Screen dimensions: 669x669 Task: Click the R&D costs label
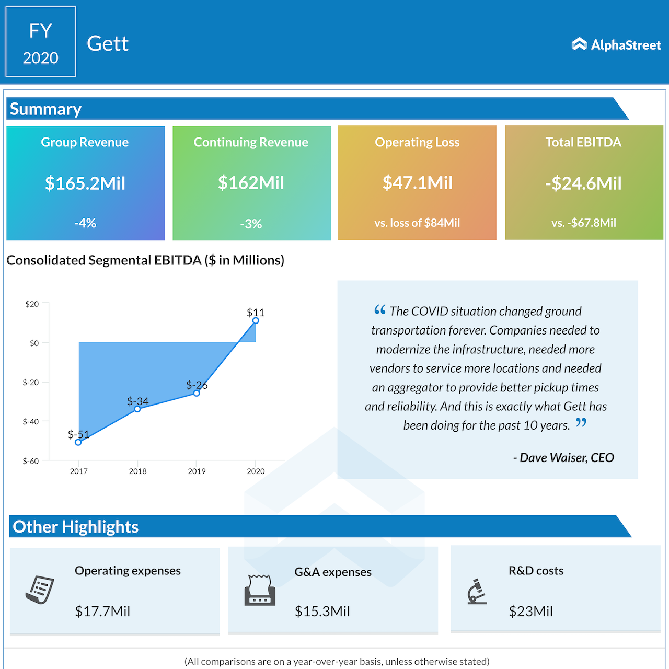pyautogui.click(x=536, y=571)
